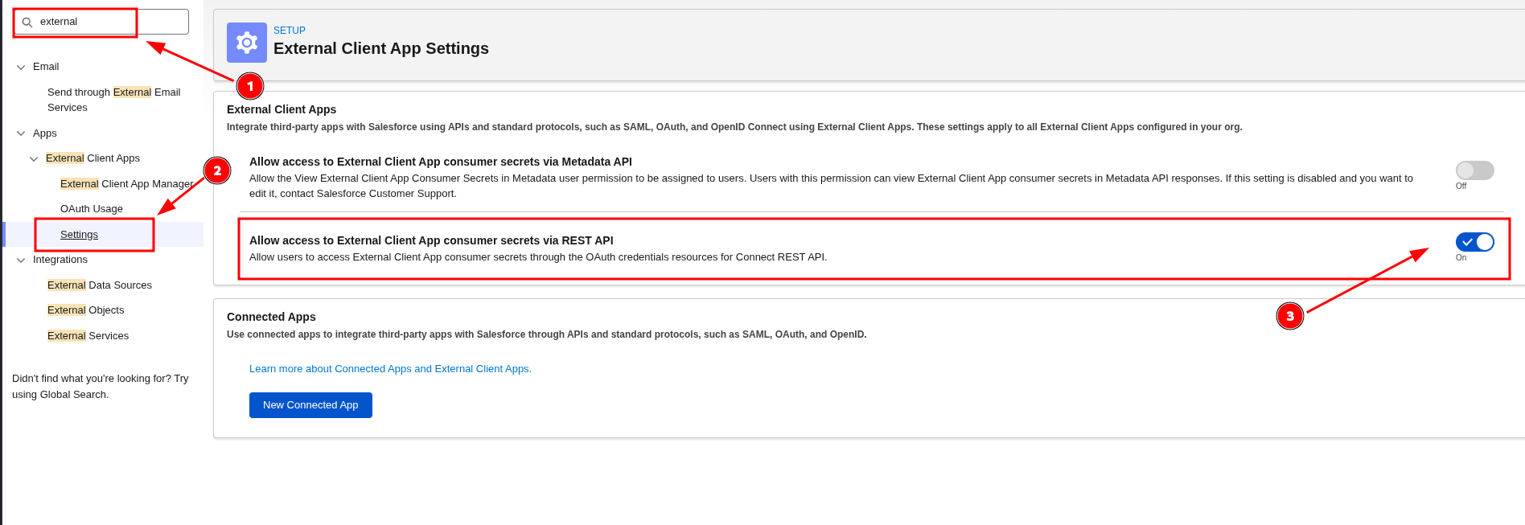Click the Setup gear icon in header
The width and height of the screenshot is (1525, 525).
(x=247, y=43)
